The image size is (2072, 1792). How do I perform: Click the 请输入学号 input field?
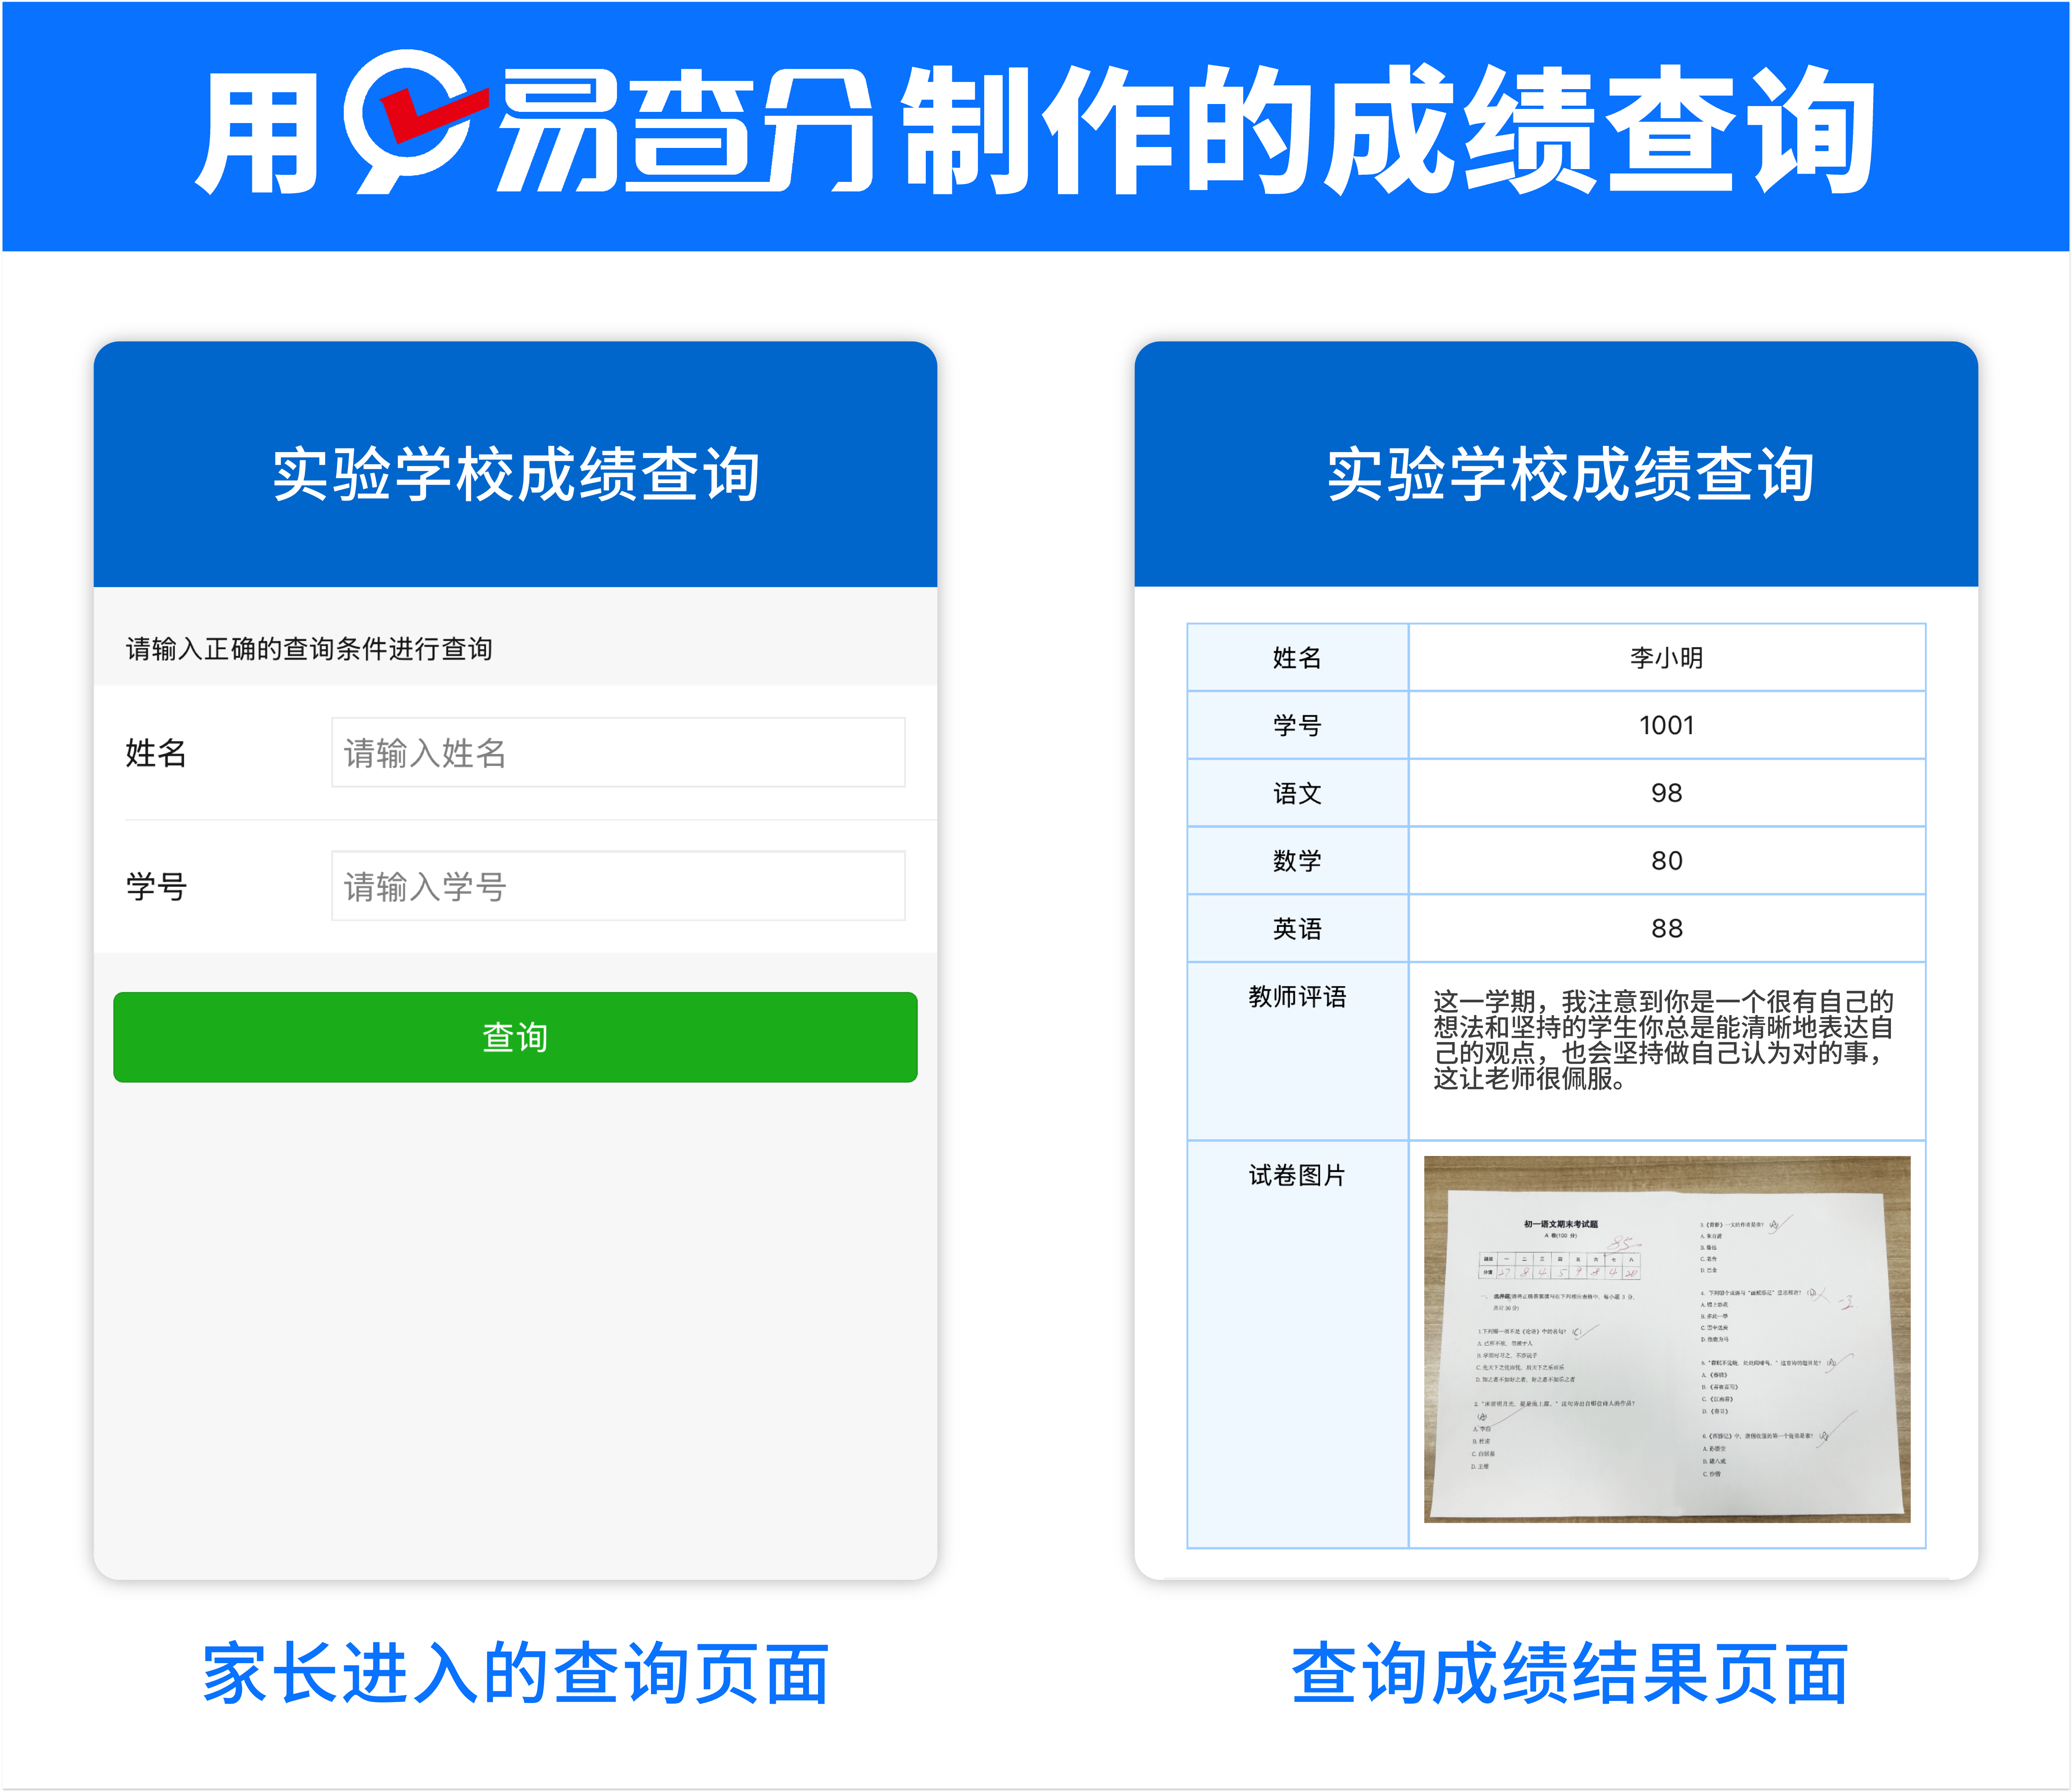(618, 886)
